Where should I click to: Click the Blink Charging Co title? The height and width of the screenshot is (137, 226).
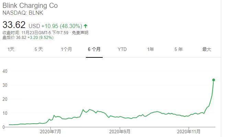tap(30, 6)
